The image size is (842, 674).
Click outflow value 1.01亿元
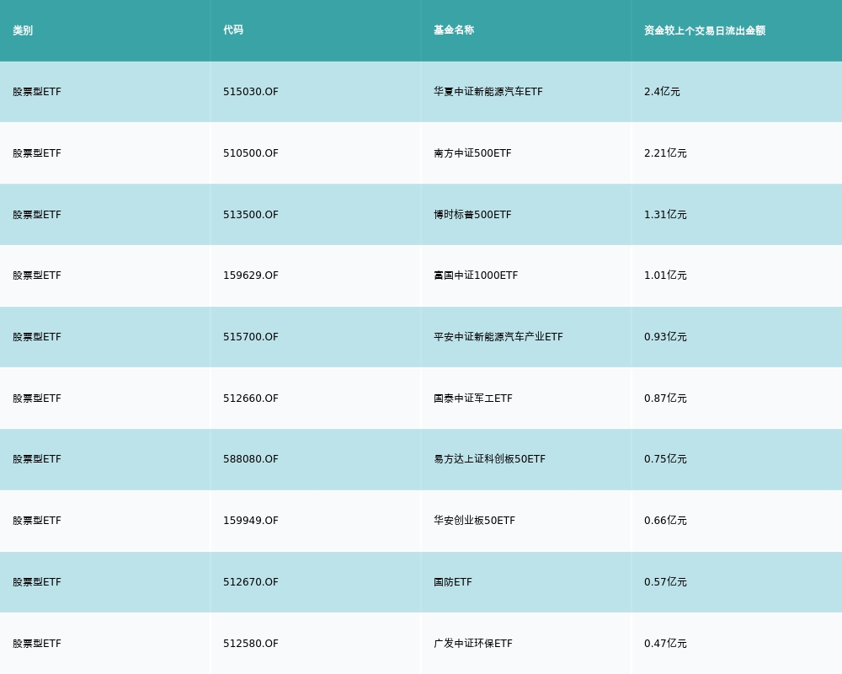665,275
